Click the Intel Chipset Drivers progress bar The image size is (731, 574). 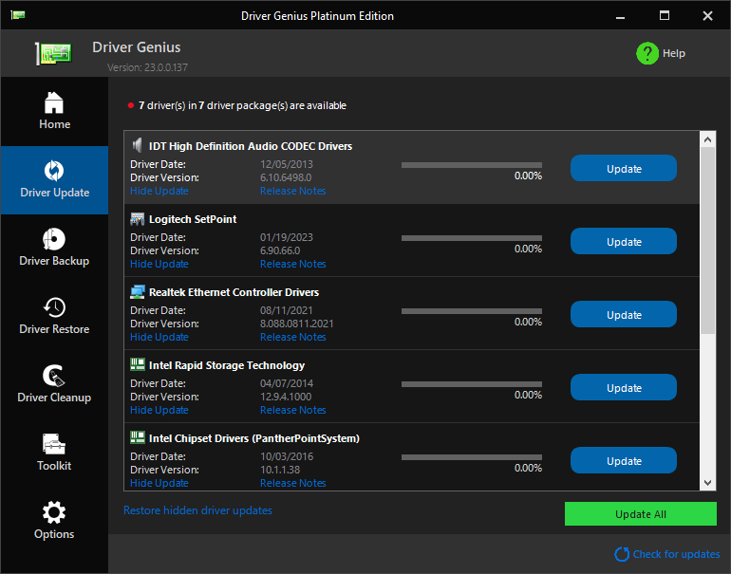[x=471, y=457]
